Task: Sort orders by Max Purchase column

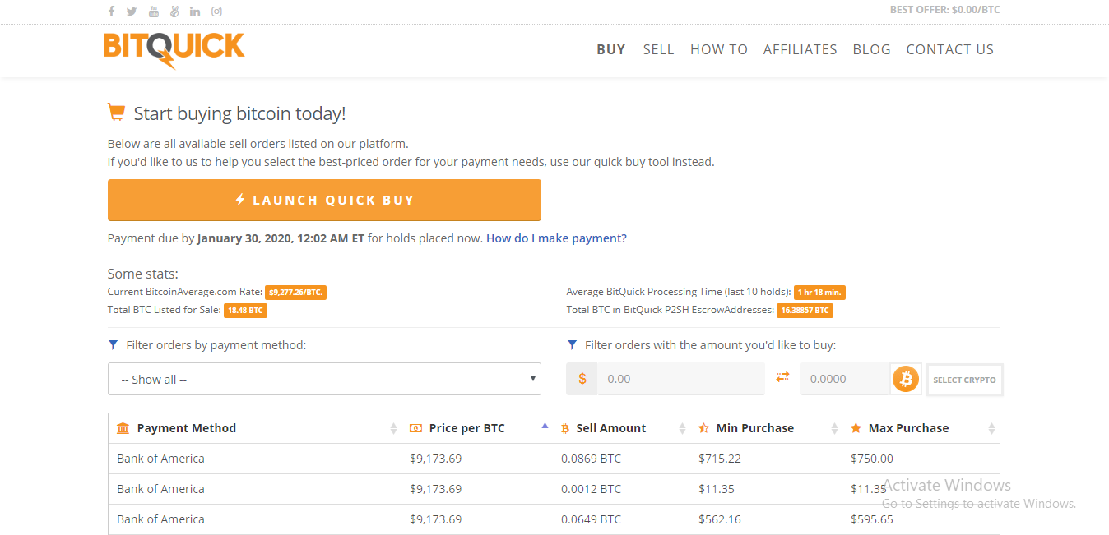Action: coord(908,428)
